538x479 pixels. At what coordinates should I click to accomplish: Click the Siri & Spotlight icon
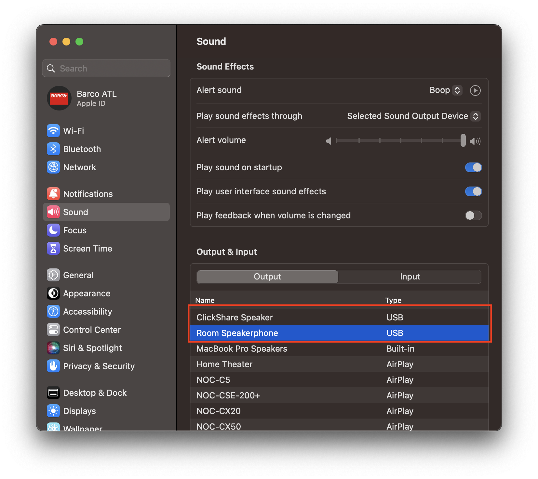click(53, 348)
